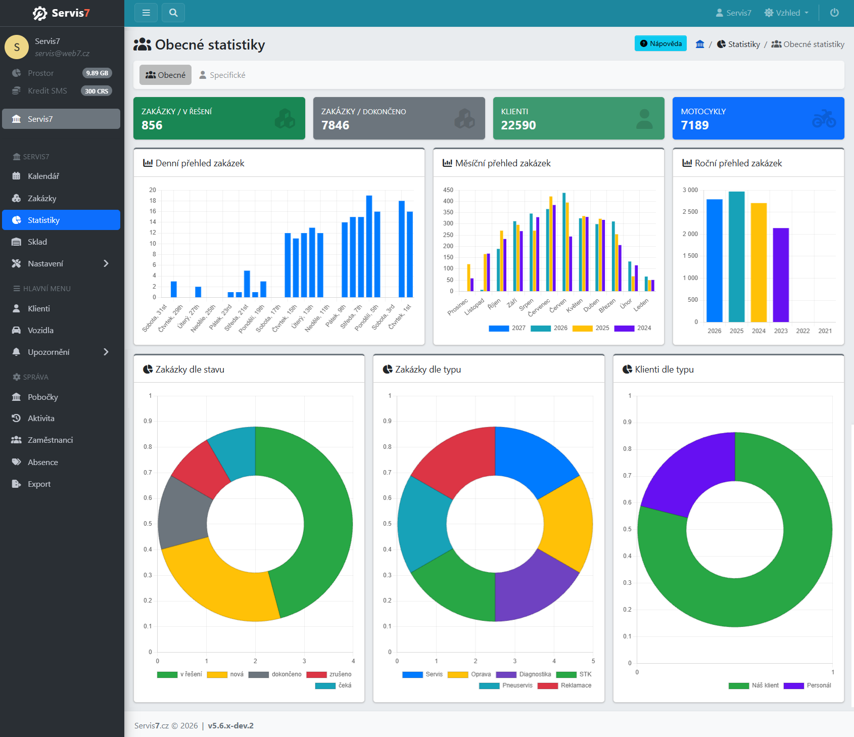Screen dimensions: 854x737
Task: Toggle 2025 legend in monthly chart
Action: 591,328
